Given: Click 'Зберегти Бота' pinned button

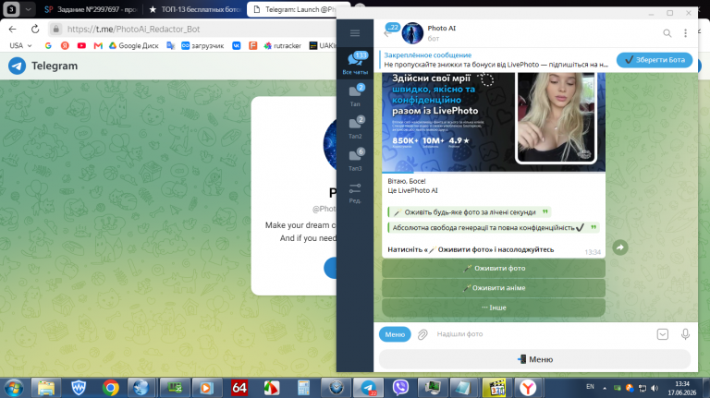Looking at the screenshot, I should tap(655, 60).
